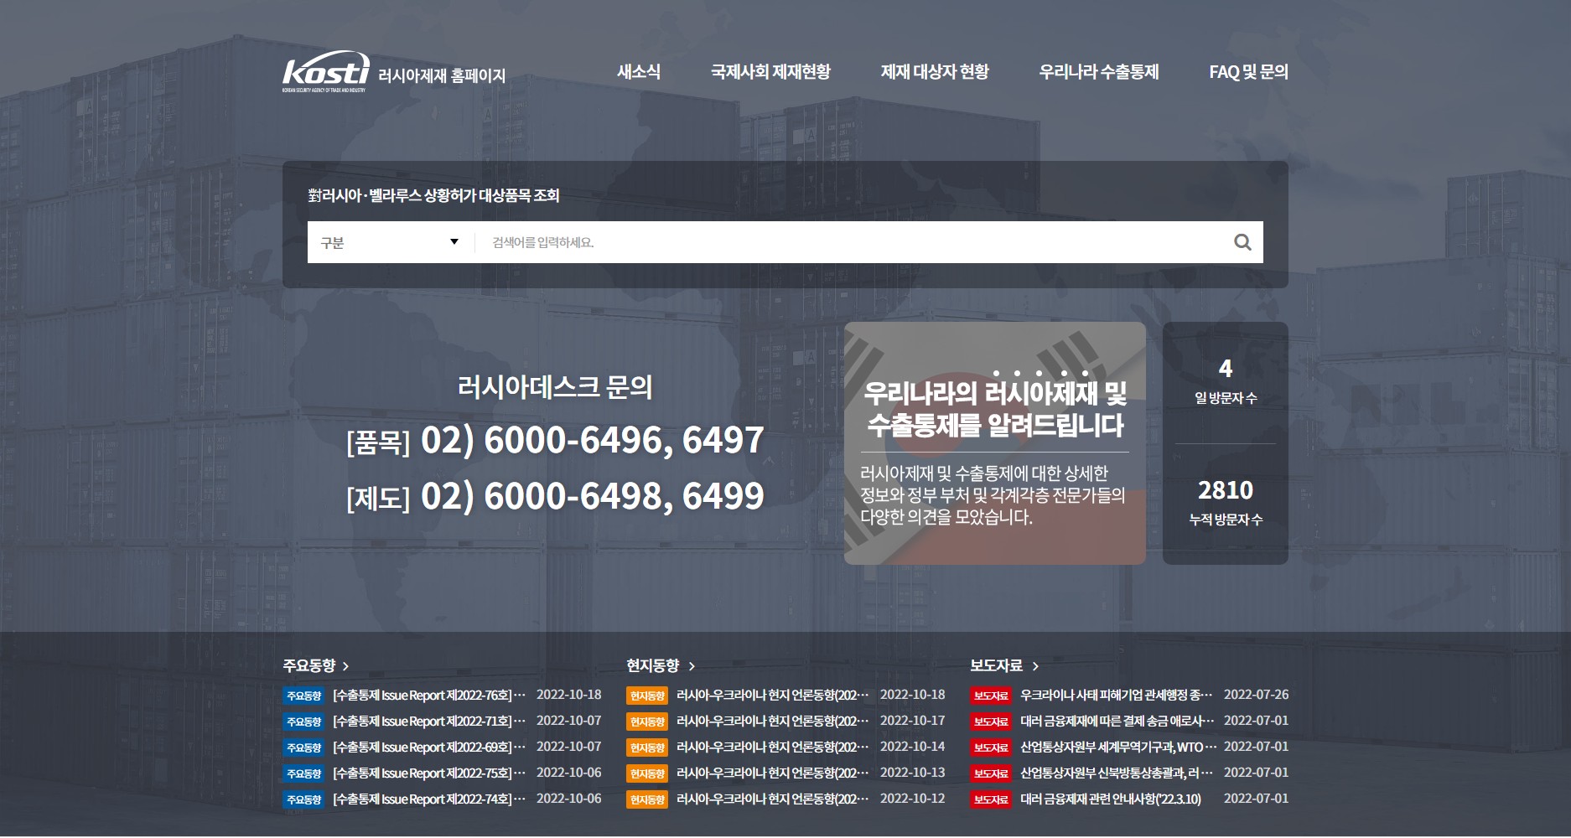Click the KOSTI logo

325,72
